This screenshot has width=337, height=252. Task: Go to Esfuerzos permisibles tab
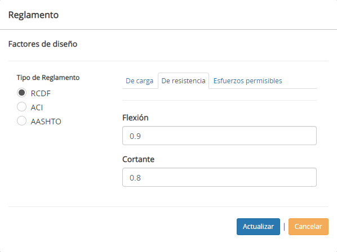pyautogui.click(x=247, y=81)
